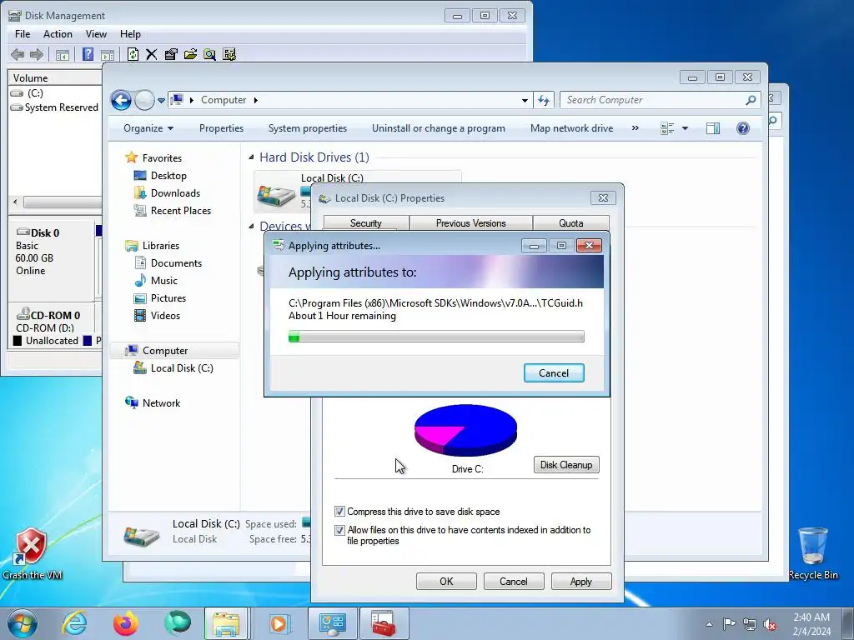Collapse the Devices group expander triangle
Screen dimensions: 854x640
(251, 226)
